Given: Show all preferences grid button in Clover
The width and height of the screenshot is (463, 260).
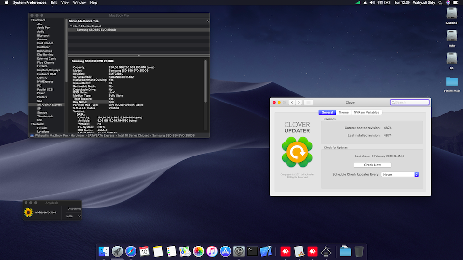Looking at the screenshot, I should coord(308,102).
